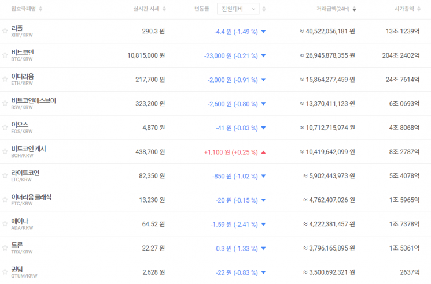
Task: Select the market cap 204조 2402억
Action: (401, 55)
